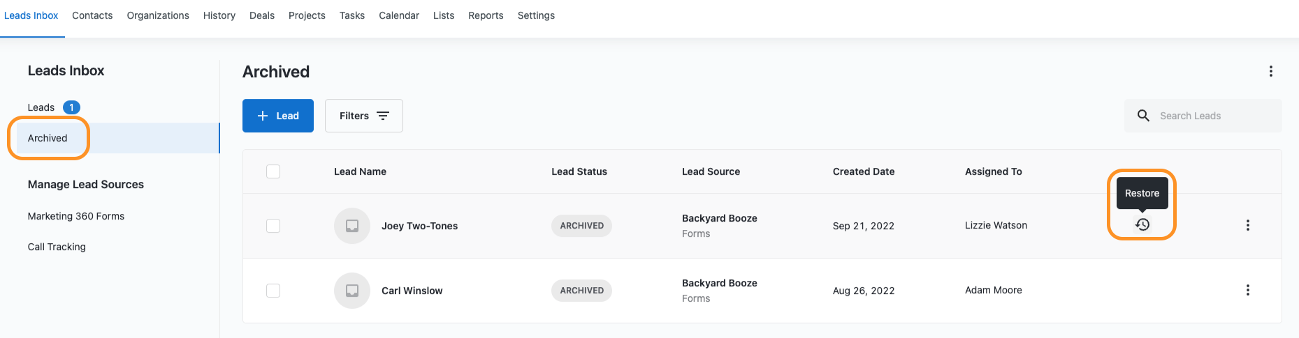
Task: Click the leads count badge
Action: click(x=71, y=107)
